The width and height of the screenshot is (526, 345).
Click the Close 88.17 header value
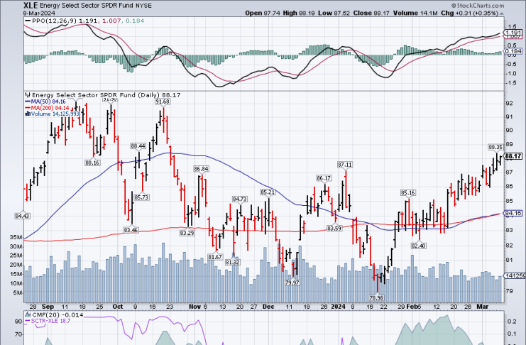(x=376, y=12)
